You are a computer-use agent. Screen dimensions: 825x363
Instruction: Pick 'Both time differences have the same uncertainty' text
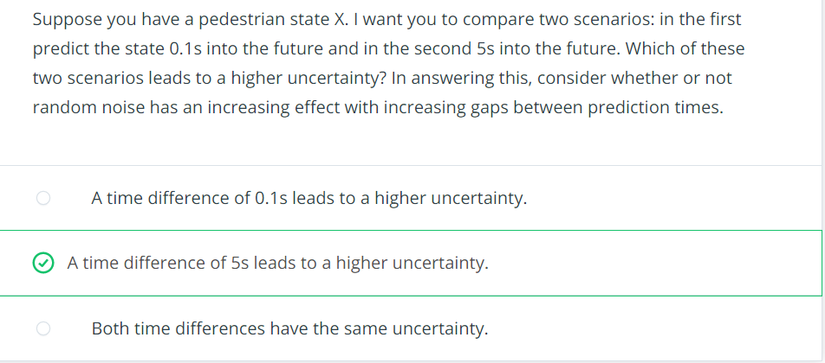[290, 329]
